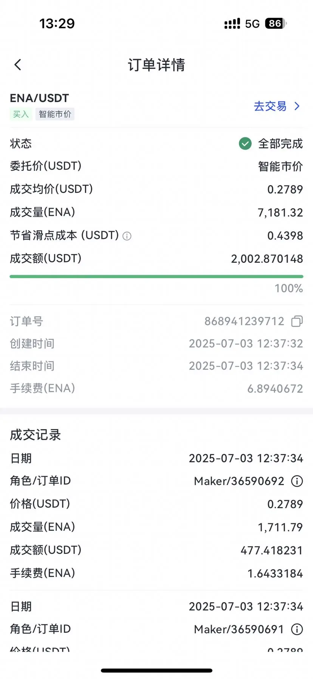Tap the green 100% fill progress bar
The height and width of the screenshot is (679, 313).
(156, 276)
